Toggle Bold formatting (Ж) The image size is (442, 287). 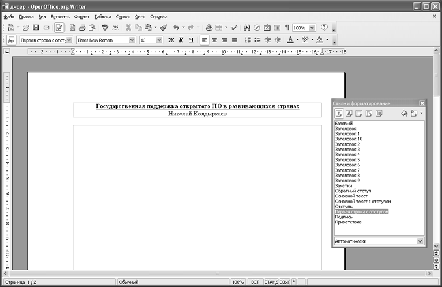[171, 40]
